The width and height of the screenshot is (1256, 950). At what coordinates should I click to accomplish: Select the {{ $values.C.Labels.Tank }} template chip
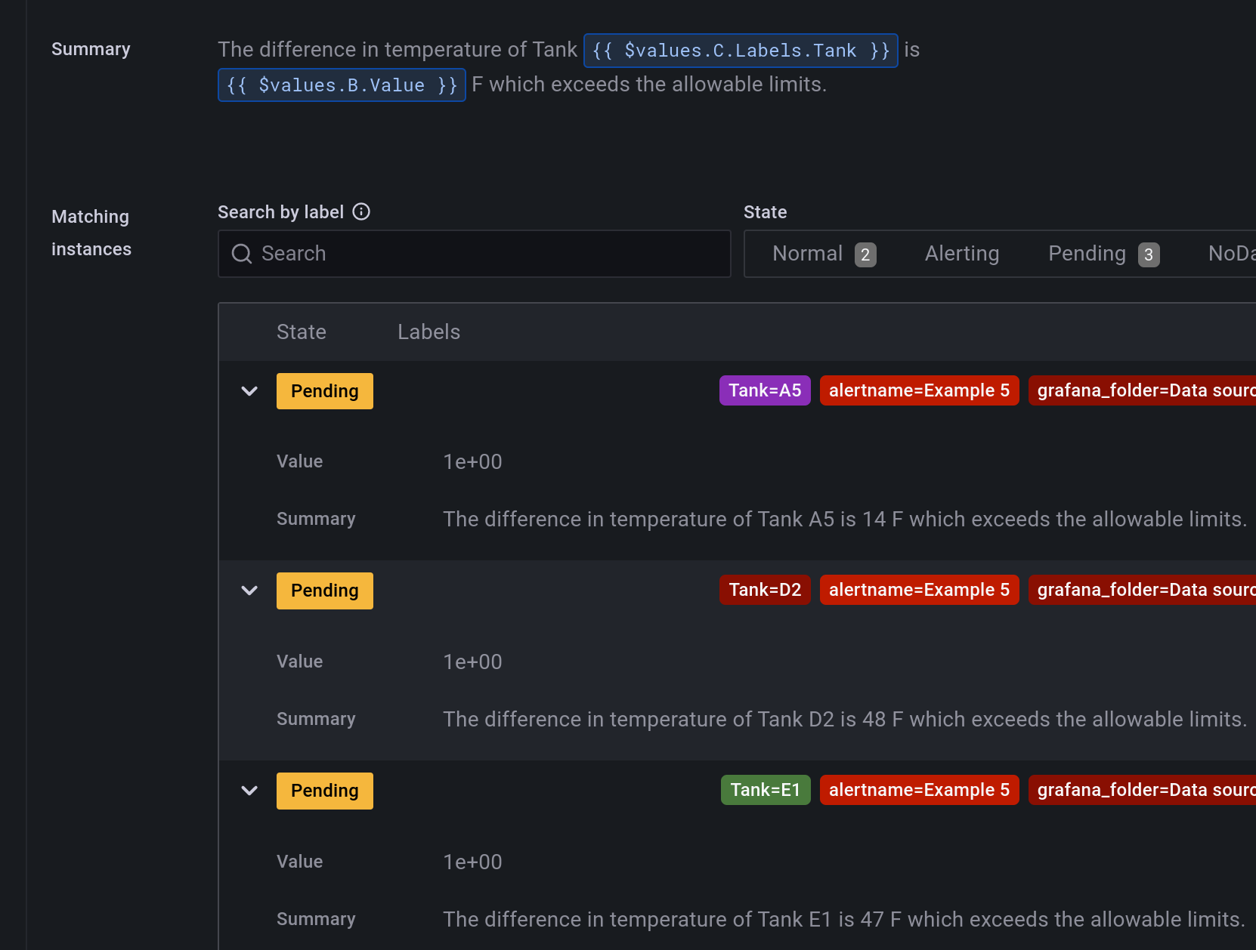click(x=740, y=50)
